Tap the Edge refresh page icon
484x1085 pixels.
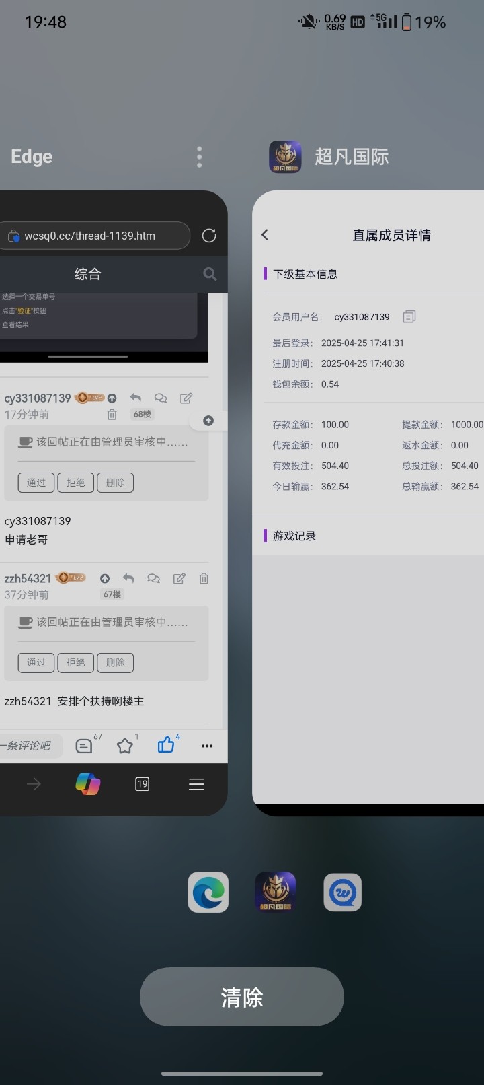[x=209, y=236]
